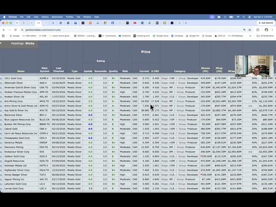Click the presenter webcam thumbnail
Viewport: 276px width, 207px height.
click(254, 66)
